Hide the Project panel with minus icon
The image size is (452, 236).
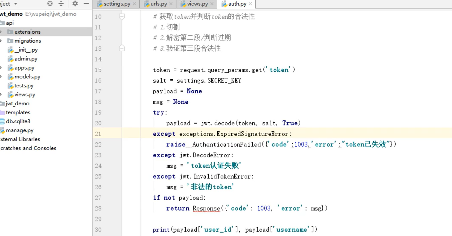tap(86, 4)
